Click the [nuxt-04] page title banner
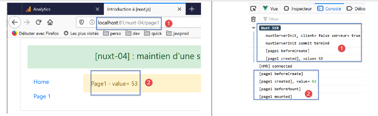The height and width of the screenshot is (116, 378). coord(114,57)
